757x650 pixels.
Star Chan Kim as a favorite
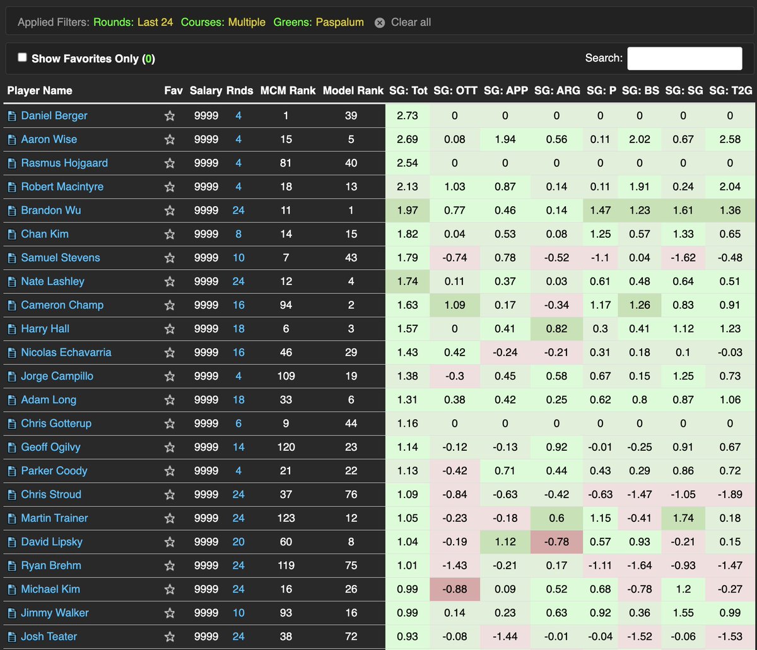point(169,234)
